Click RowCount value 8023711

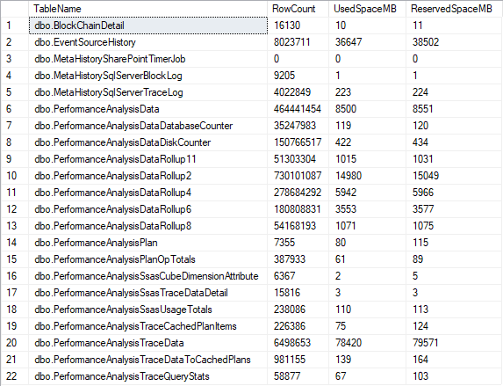click(298, 42)
